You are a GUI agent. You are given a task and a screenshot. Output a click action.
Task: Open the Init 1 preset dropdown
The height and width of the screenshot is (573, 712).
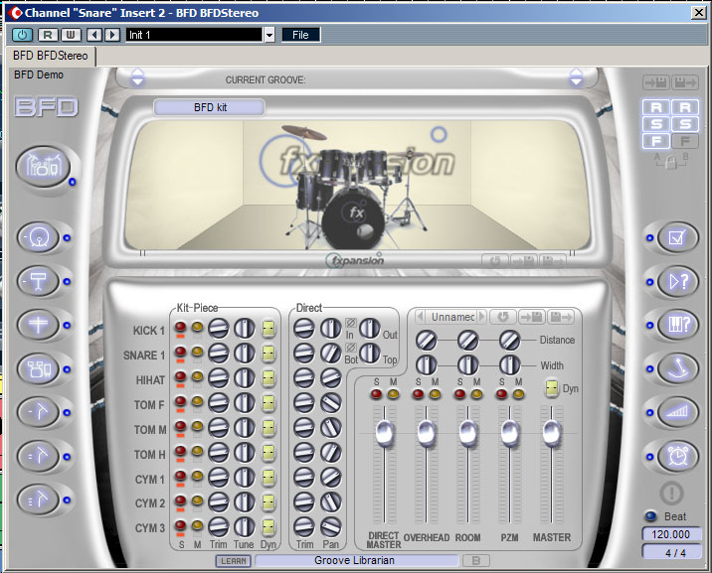click(268, 35)
